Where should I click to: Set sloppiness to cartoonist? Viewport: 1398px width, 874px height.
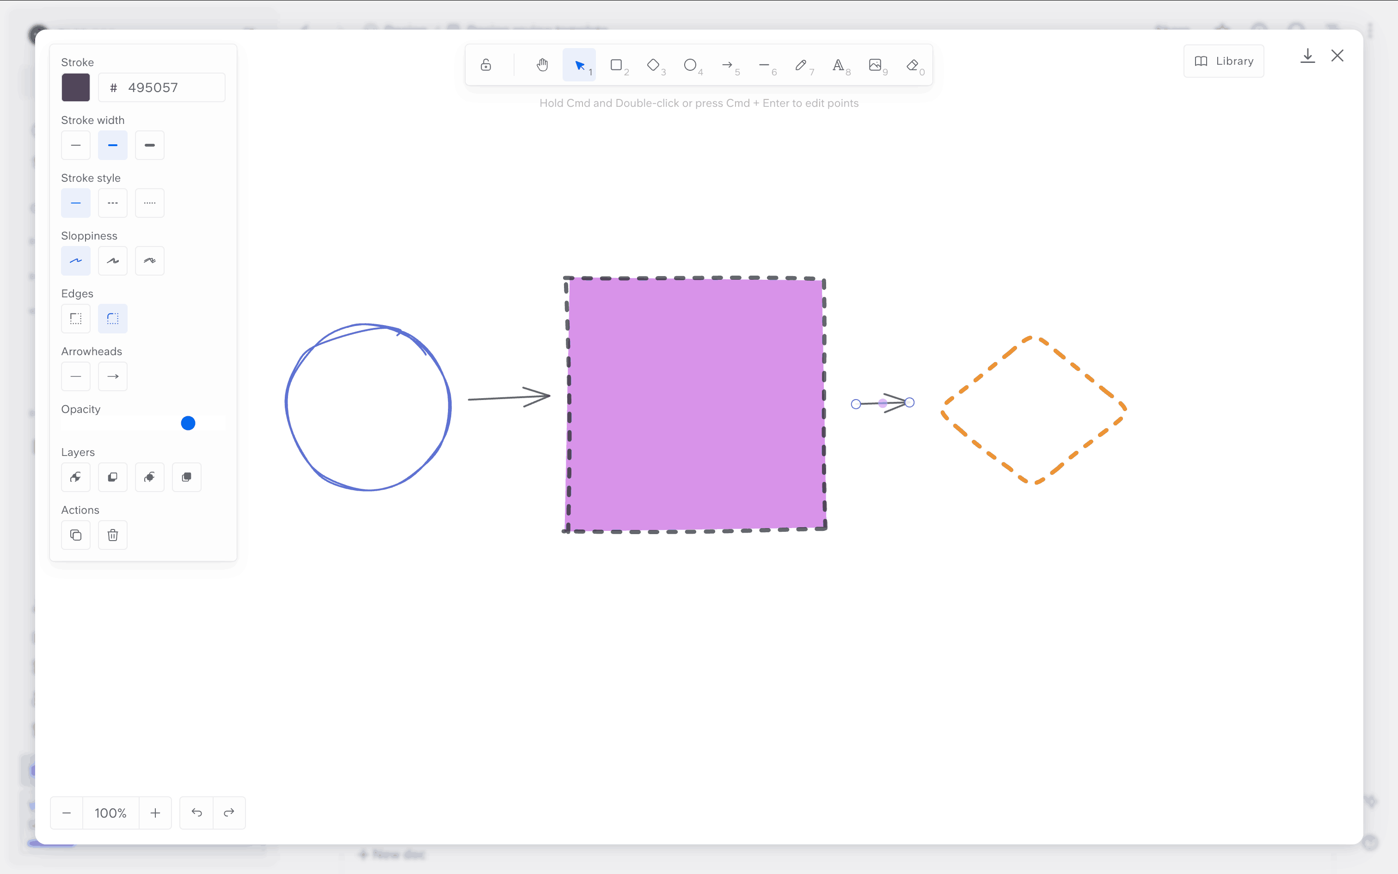coord(150,261)
